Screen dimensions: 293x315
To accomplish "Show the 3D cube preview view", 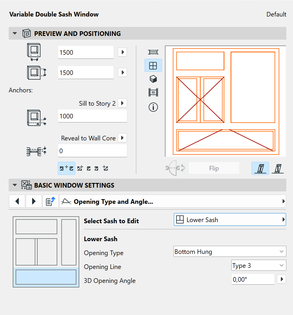I will [153, 79].
